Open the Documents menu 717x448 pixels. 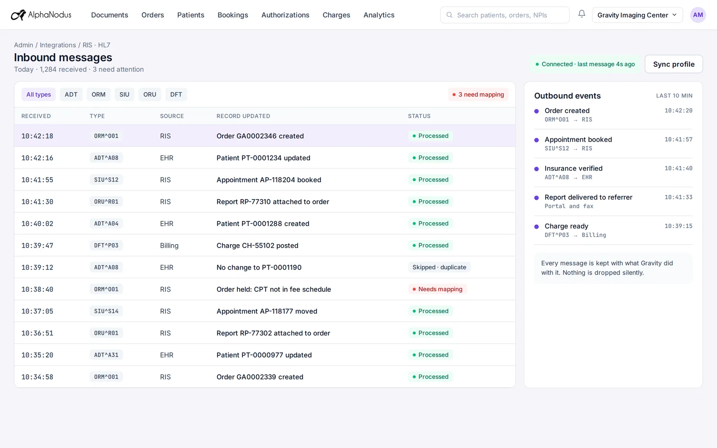109,15
